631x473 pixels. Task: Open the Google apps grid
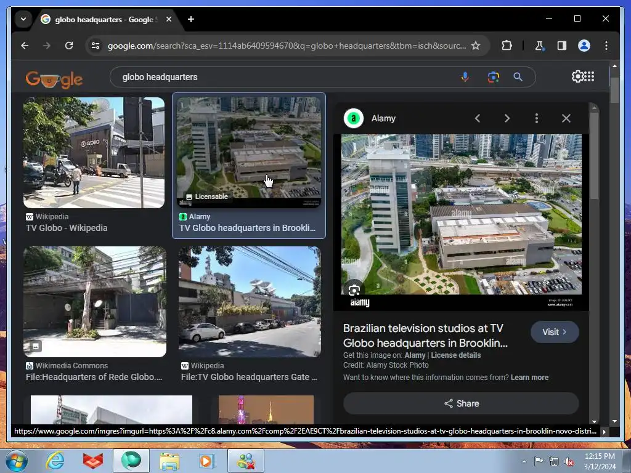588,76
